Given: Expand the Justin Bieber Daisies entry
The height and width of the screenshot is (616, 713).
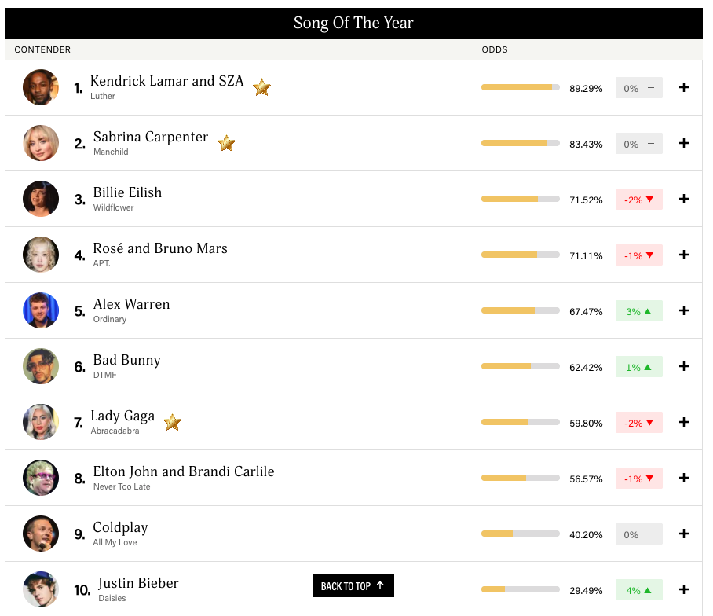Looking at the screenshot, I should [684, 589].
